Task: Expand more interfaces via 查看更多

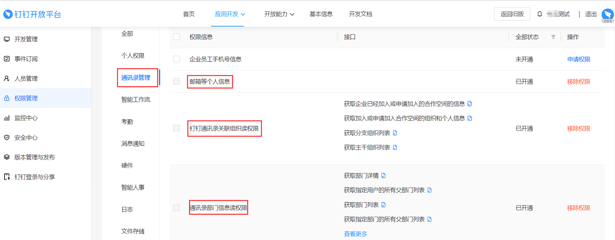Action: [355, 234]
